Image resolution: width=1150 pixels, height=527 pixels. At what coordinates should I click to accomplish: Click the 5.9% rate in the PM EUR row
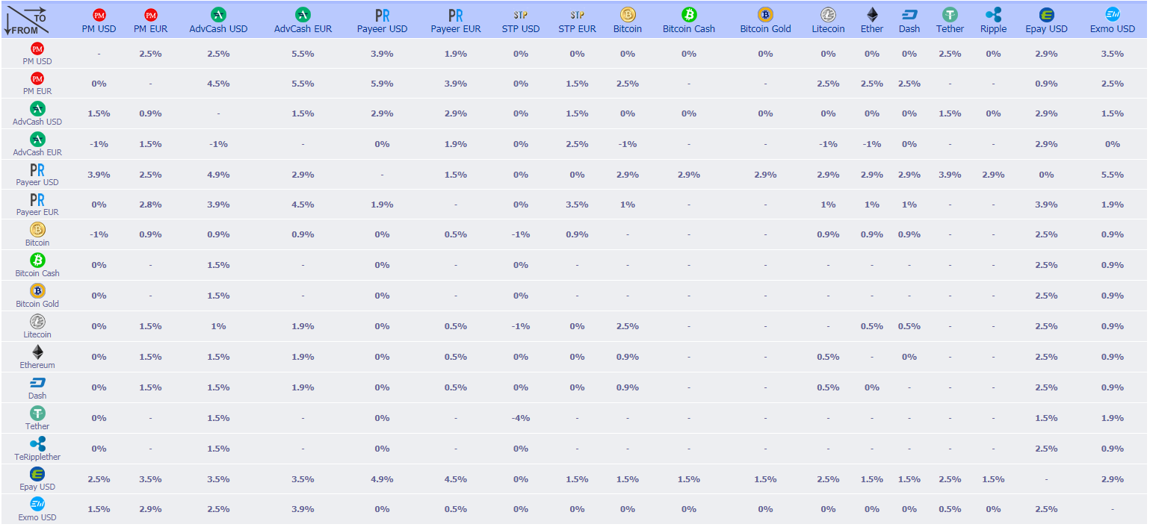pos(382,84)
